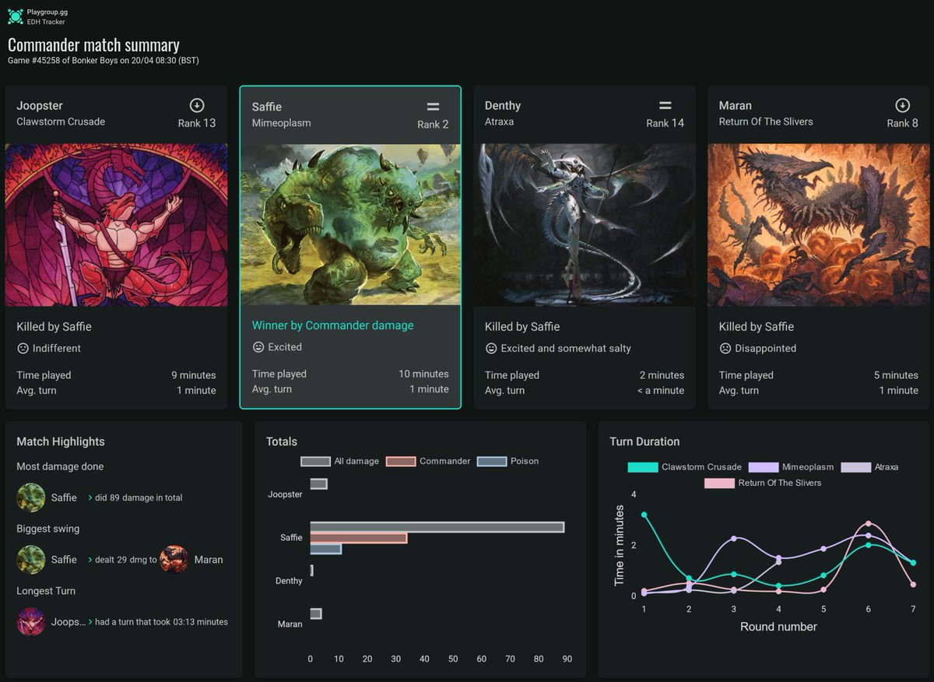This screenshot has height=682, width=934.
Task: Click Maran's avatar in Biggest swing
Action: [x=174, y=560]
